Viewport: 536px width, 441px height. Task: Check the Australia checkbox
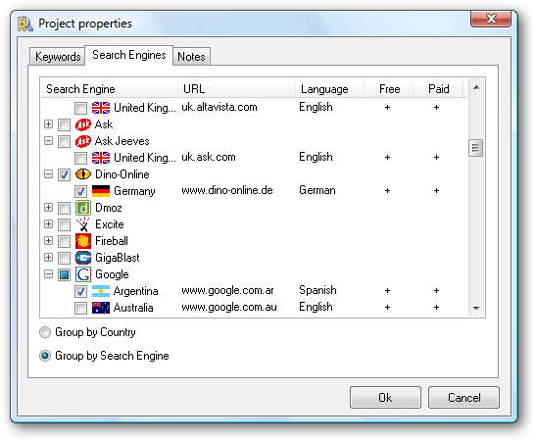pyautogui.click(x=81, y=309)
